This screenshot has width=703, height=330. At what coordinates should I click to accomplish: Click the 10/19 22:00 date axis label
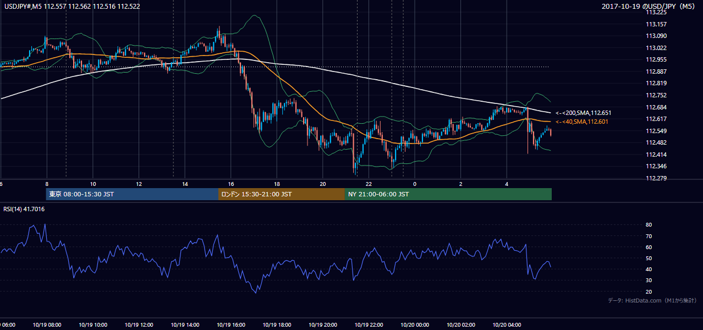click(x=369, y=325)
